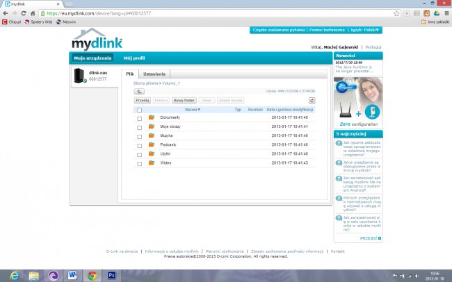Select the dlink-nas device icon
The width and height of the screenshot is (452, 282).
pos(80,76)
